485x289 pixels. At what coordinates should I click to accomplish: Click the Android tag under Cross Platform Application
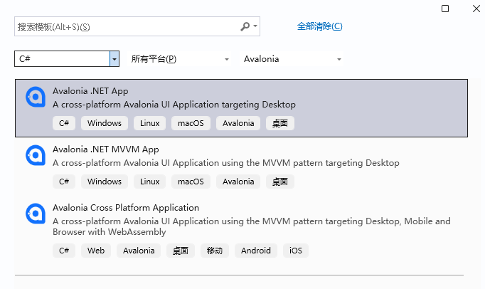(256, 251)
